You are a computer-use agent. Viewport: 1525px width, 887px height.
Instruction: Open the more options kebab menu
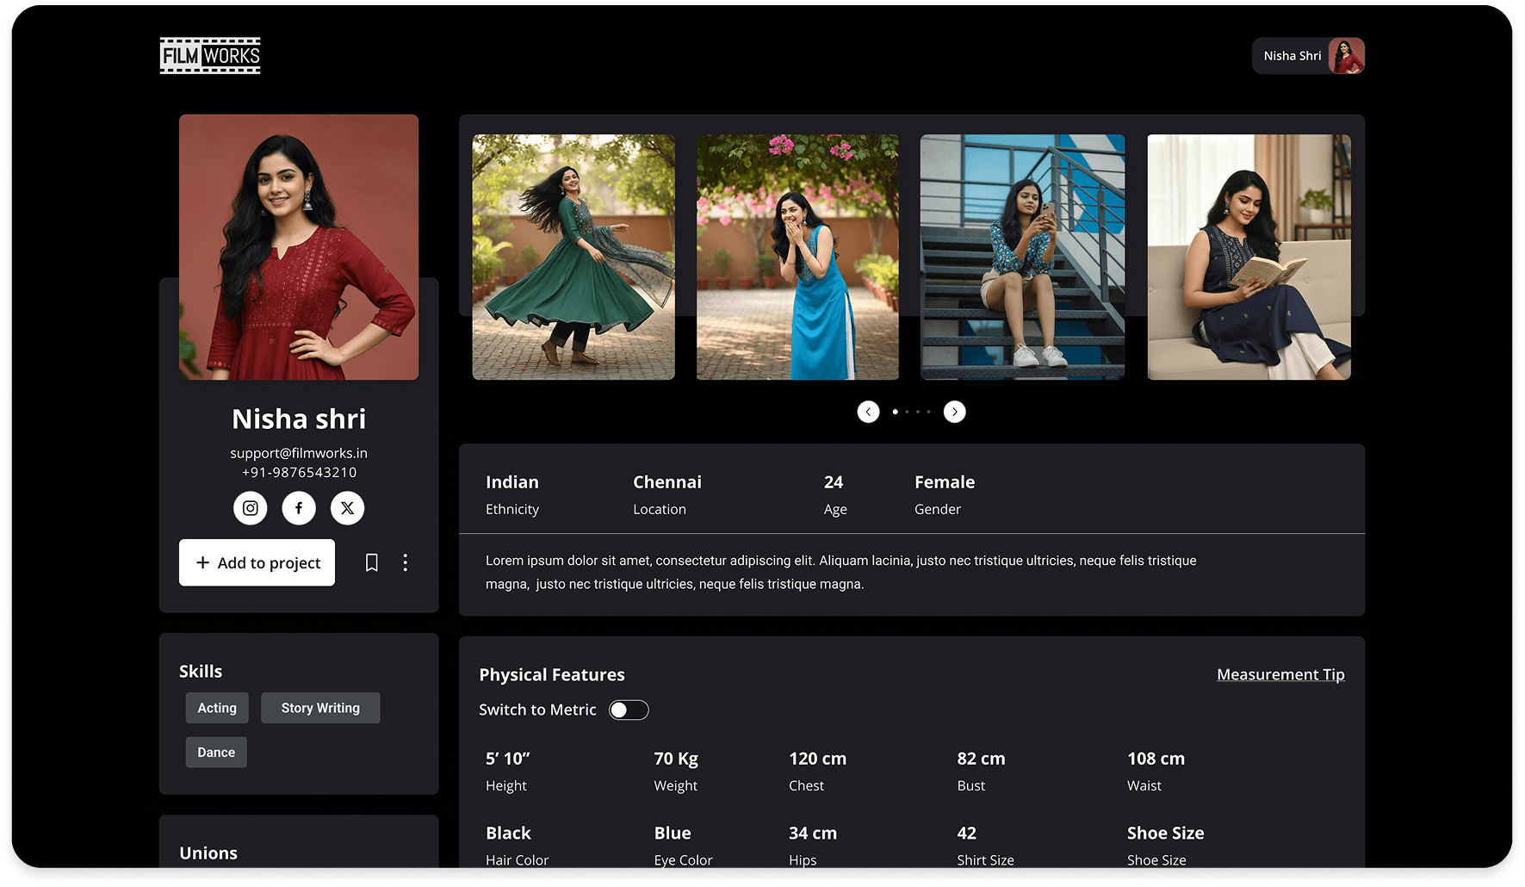click(x=405, y=562)
